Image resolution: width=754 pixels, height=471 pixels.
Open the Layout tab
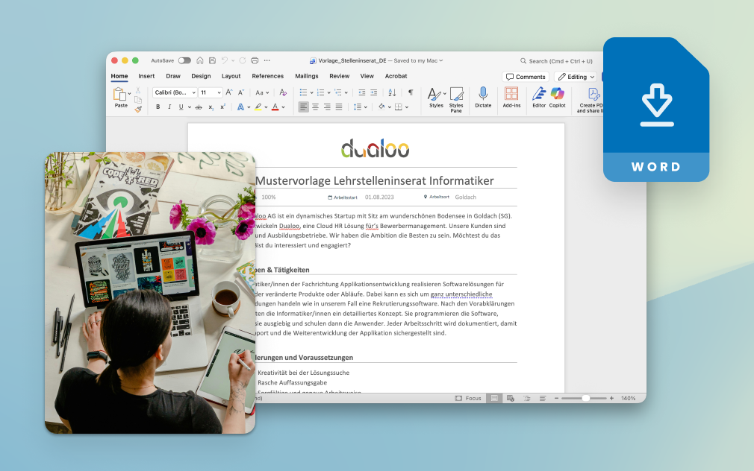[231, 76]
